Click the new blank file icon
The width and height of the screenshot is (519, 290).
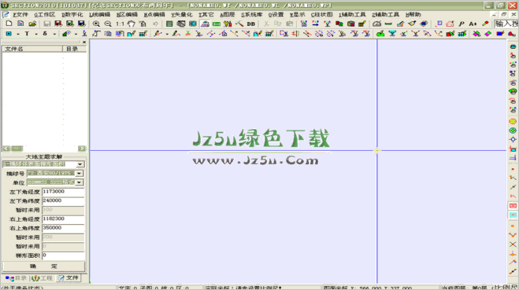point(9,24)
